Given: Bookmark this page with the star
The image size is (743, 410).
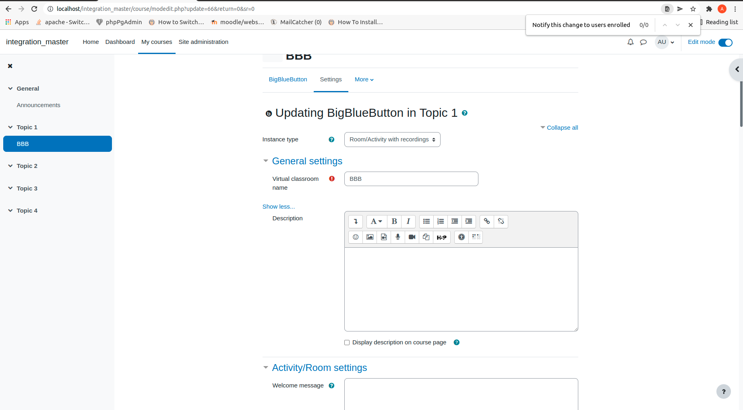Looking at the screenshot, I should point(693,9).
